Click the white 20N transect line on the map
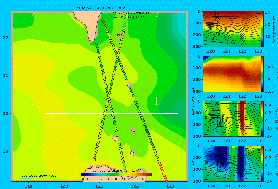 (x=112, y=113)
